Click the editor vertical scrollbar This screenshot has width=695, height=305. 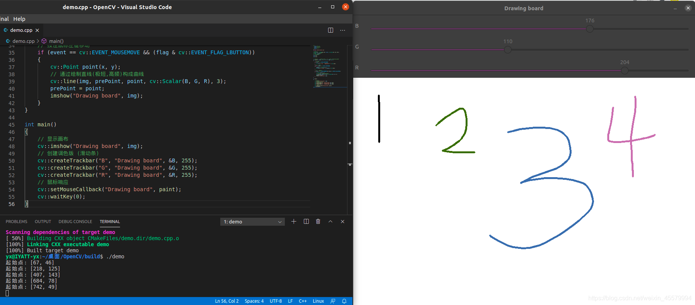[x=350, y=130]
